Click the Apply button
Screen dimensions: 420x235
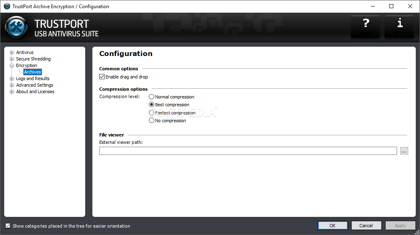pos(400,226)
